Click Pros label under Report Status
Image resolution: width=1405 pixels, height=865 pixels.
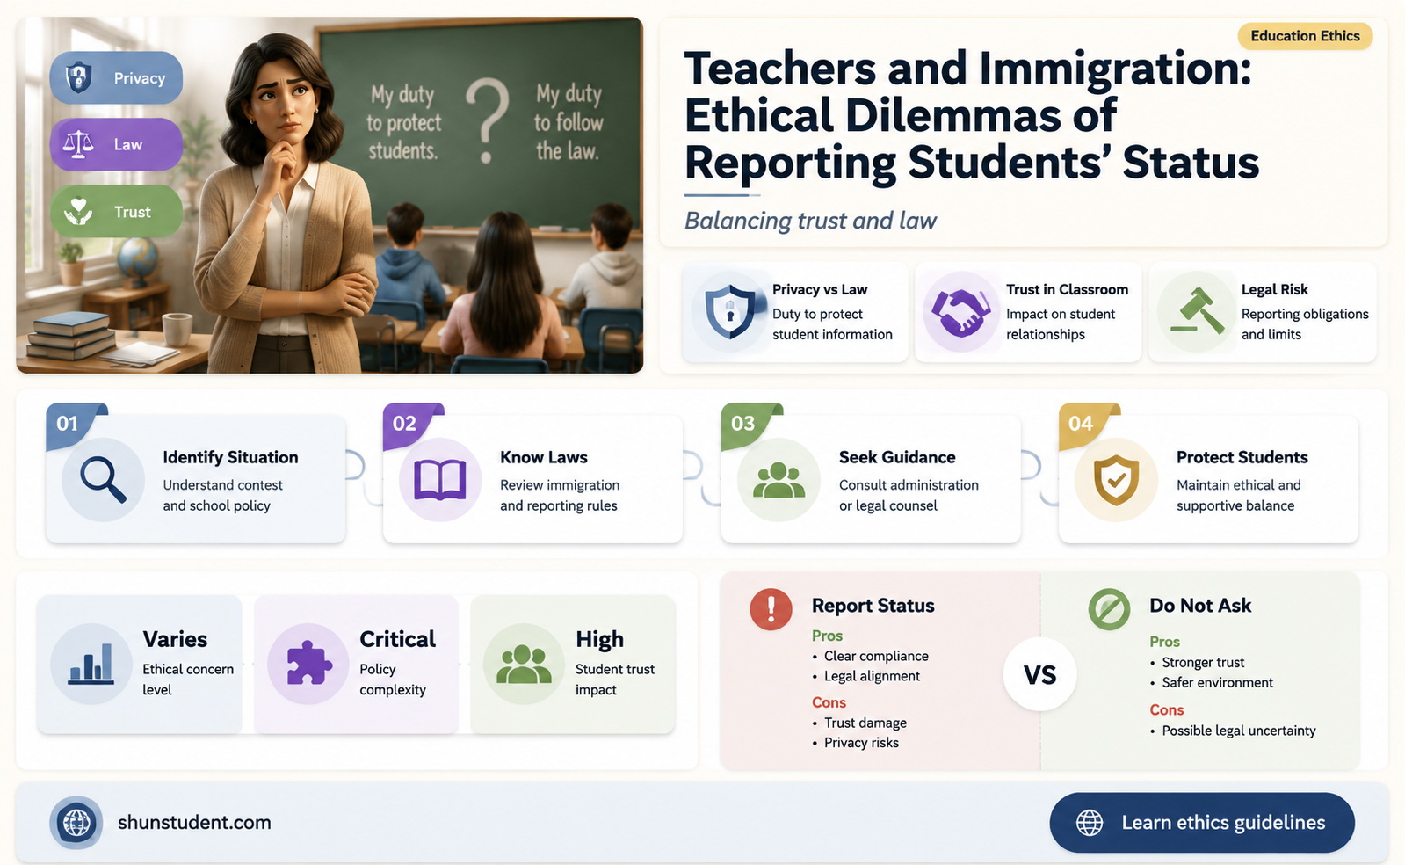827,636
